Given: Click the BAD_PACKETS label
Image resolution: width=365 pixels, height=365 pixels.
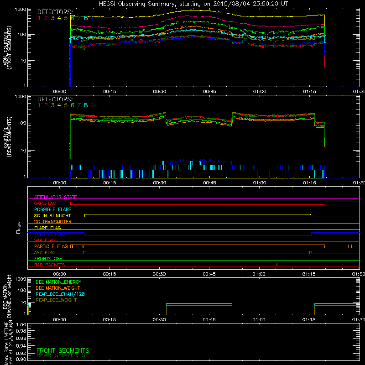Looking at the screenshot, I should pyautogui.click(x=50, y=265).
